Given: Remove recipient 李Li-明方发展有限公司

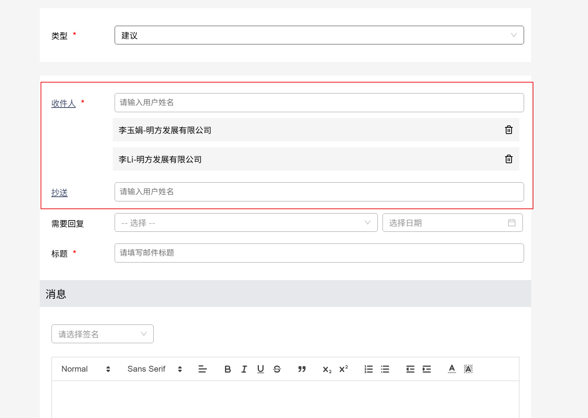Looking at the screenshot, I should pyautogui.click(x=508, y=159).
